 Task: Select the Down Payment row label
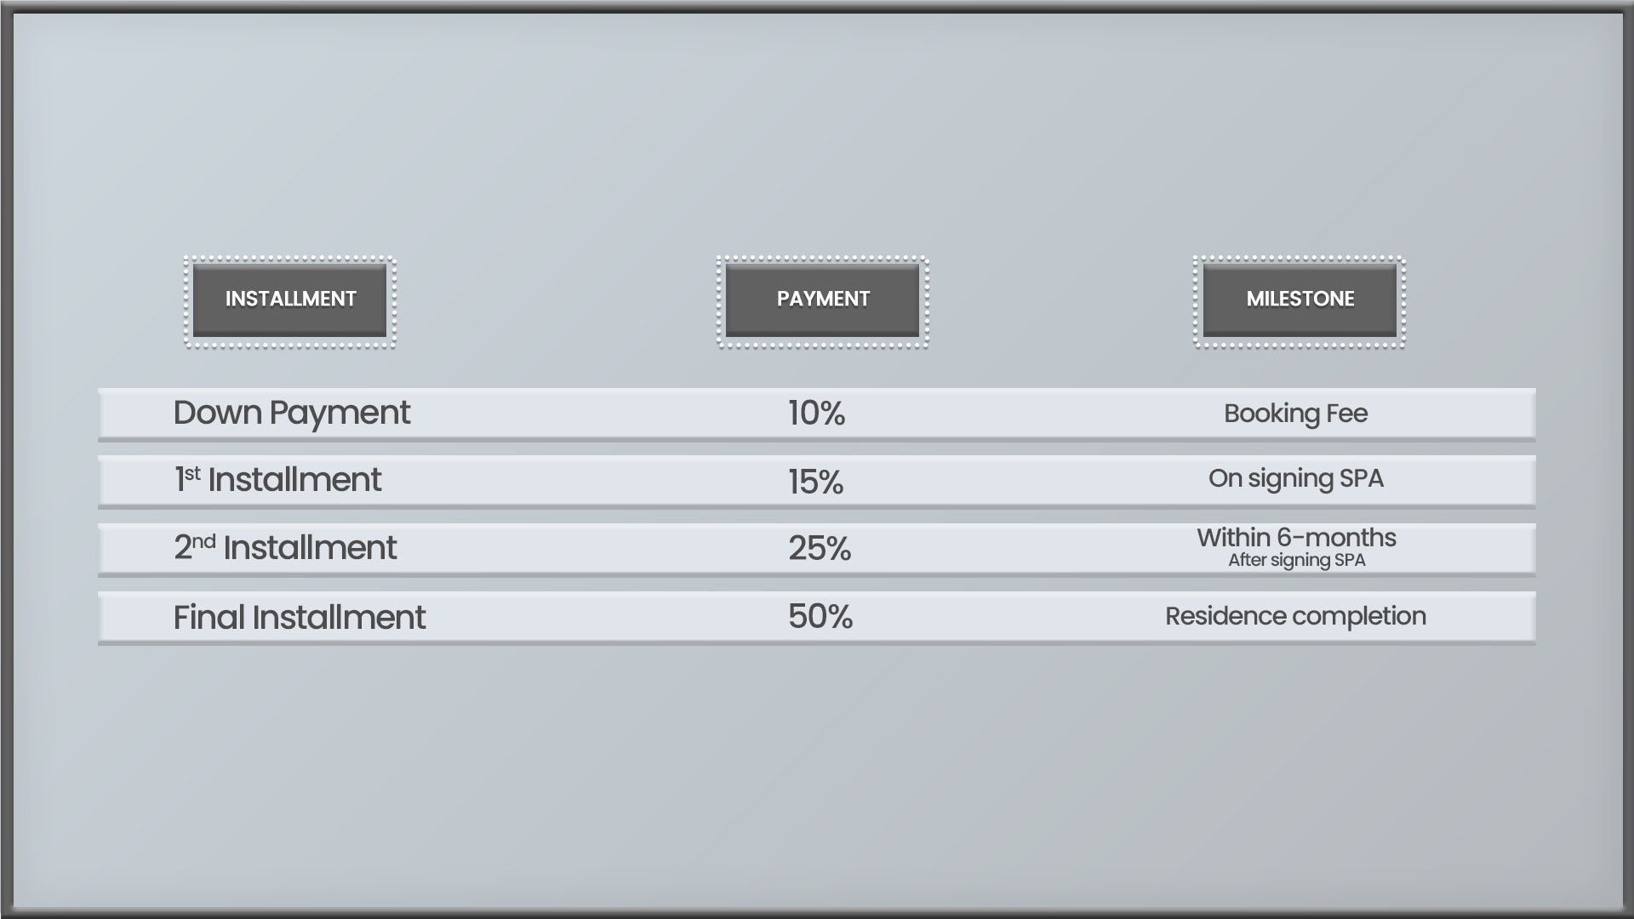point(291,414)
